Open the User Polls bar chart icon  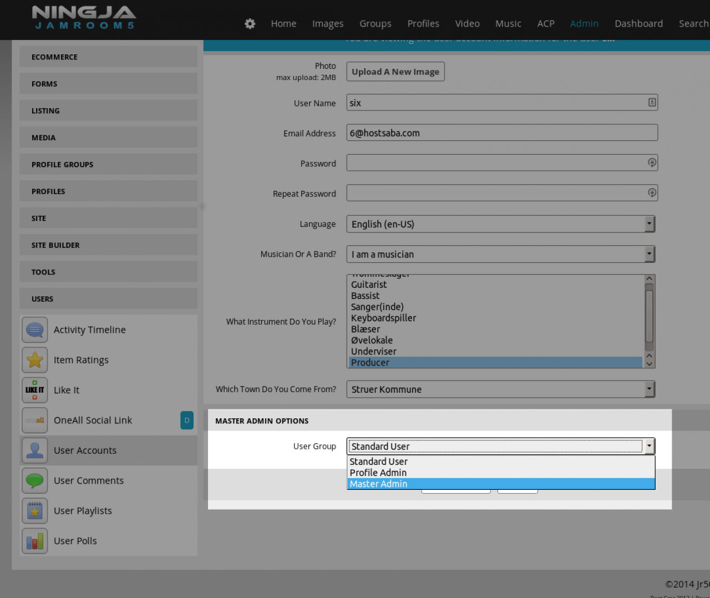tap(34, 541)
